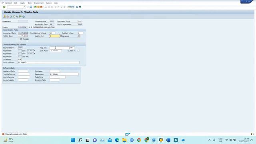Click the Targ. Val. amount field
The image size is (256, 144).
tap(60, 48)
